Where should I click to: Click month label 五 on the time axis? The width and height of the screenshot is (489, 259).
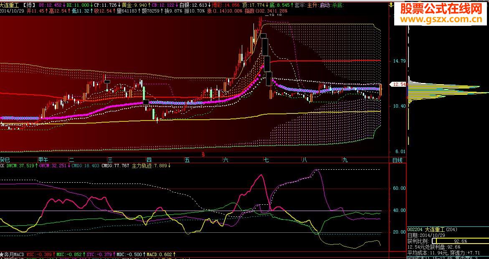pyautogui.click(x=187, y=160)
